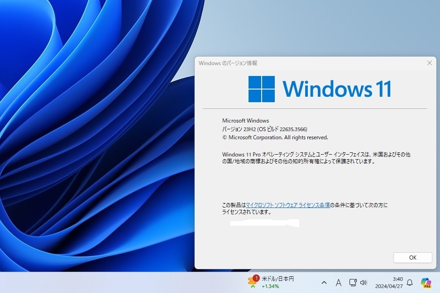Click OK in the Windows version dialog

tap(412, 257)
